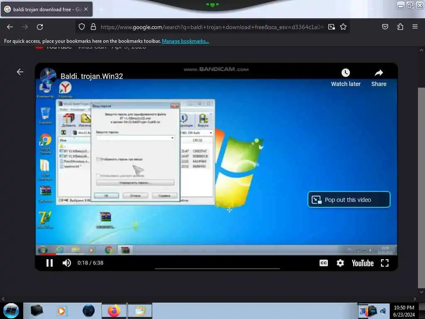Open the black box taskbar icon
The width and height of the screenshot is (425, 319).
pyautogui.click(x=37, y=311)
